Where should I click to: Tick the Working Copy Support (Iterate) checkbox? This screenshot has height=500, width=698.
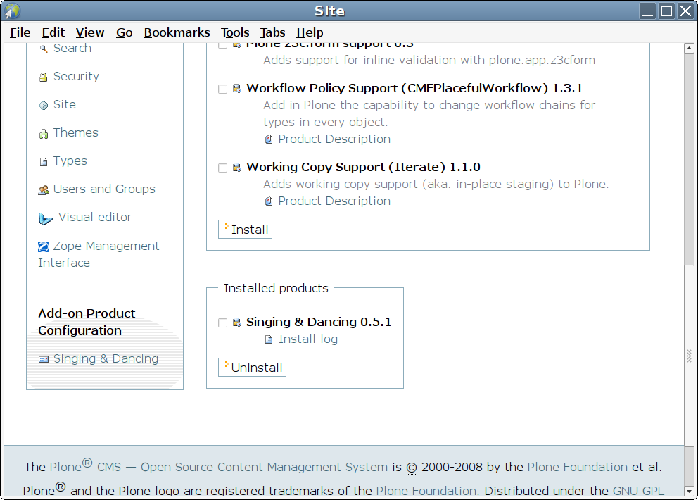click(x=222, y=168)
